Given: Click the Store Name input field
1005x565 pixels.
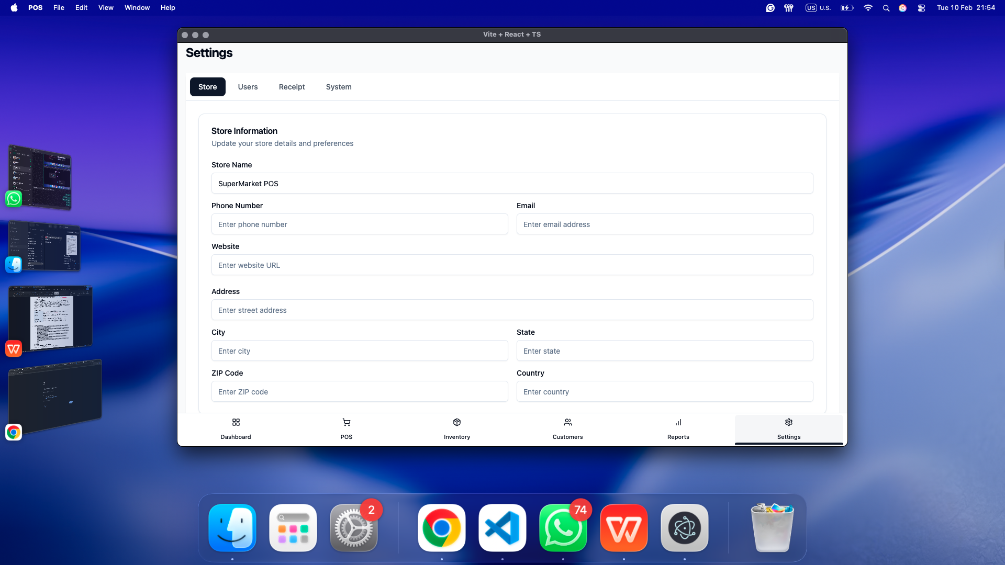Looking at the screenshot, I should [x=512, y=183].
